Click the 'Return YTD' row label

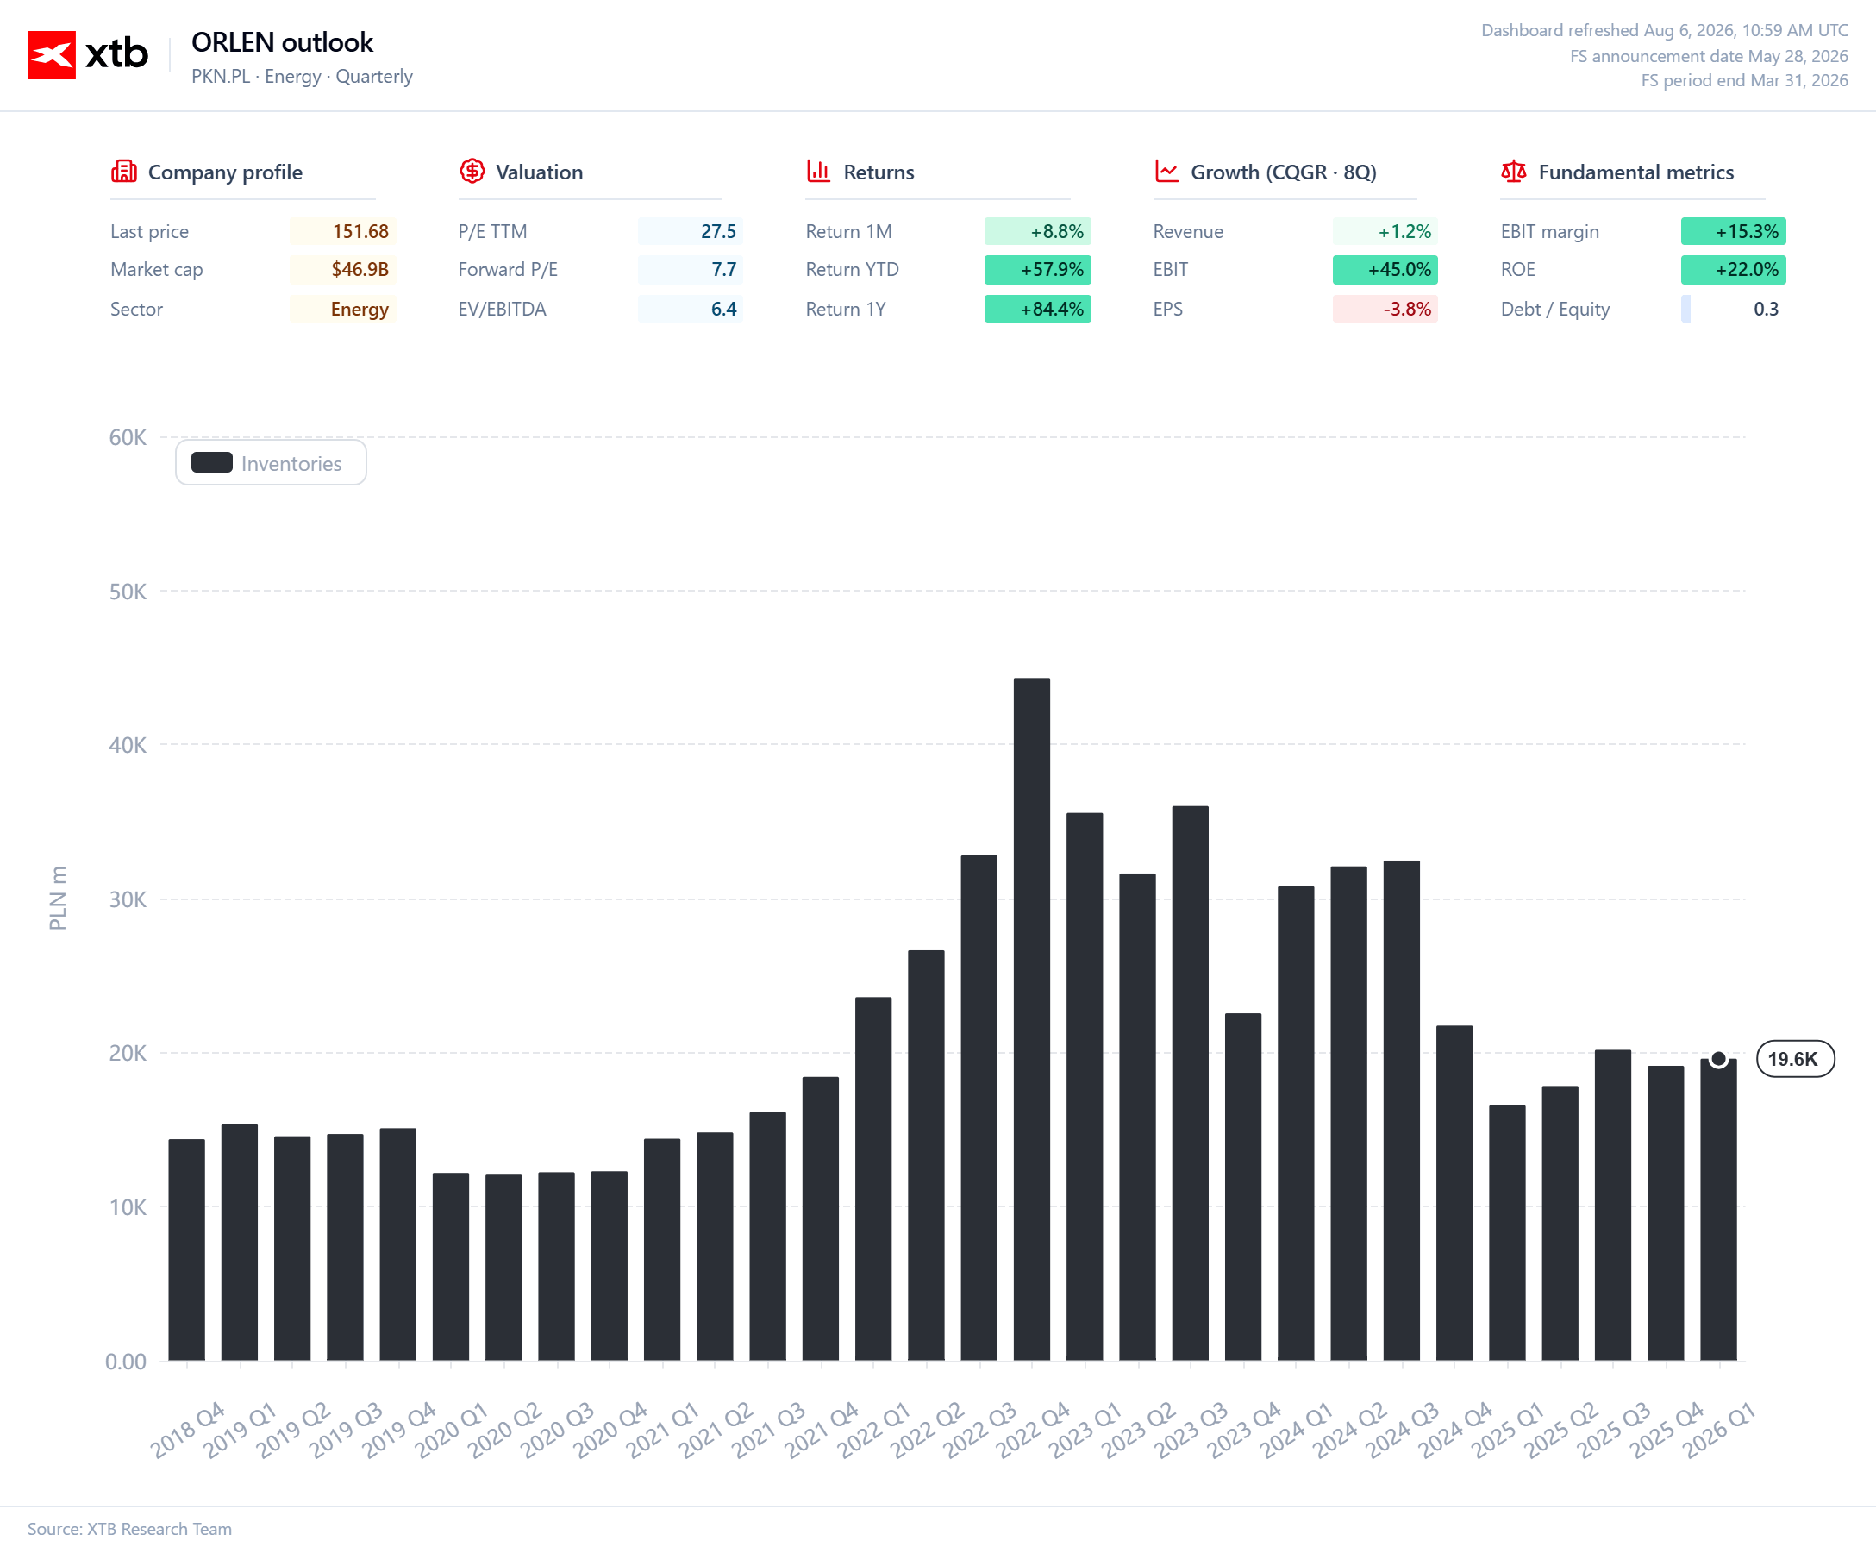coord(853,269)
